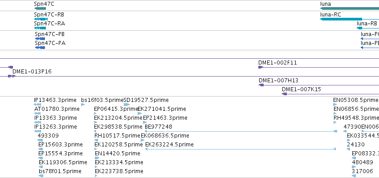Click the 493309 feature glyph
This screenshot has width=379, height=178.
[40, 140]
